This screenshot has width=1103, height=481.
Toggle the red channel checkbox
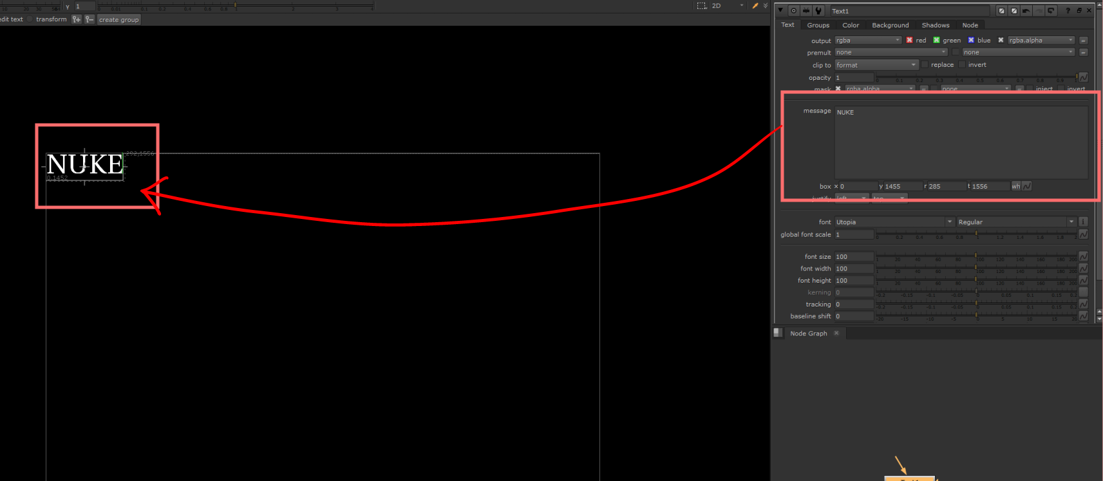[x=909, y=41]
